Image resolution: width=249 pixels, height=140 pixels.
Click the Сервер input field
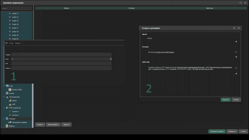[61, 54]
